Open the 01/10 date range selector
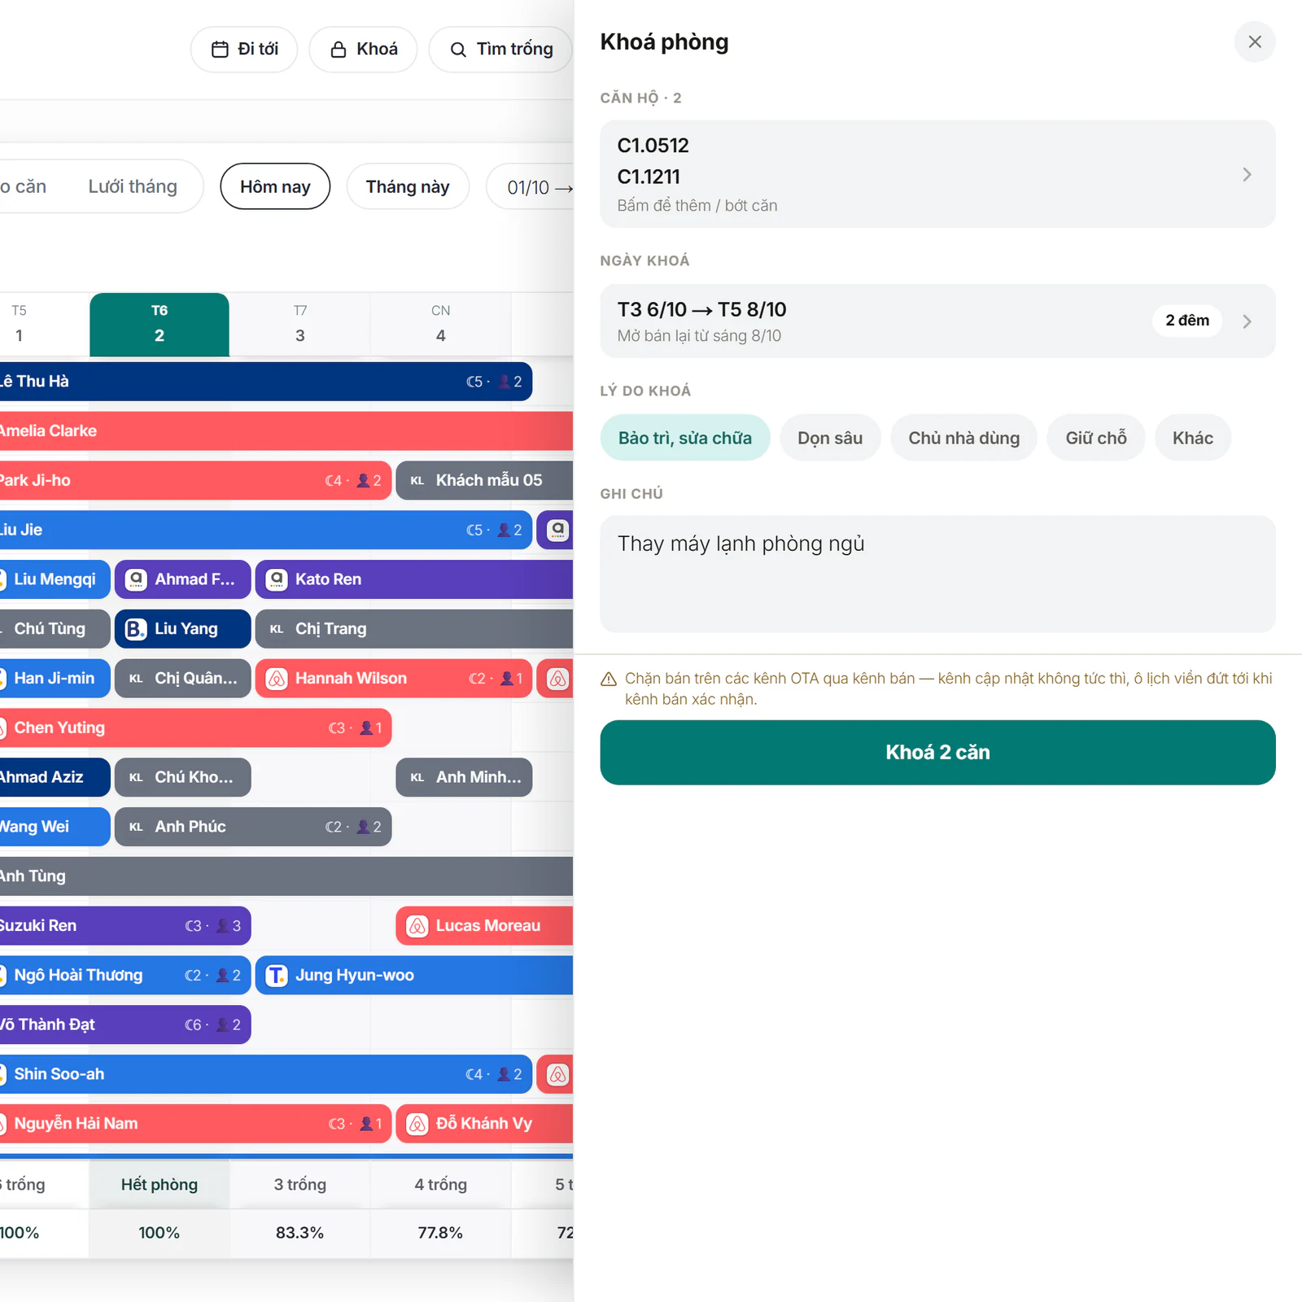1302x1302 pixels. click(x=531, y=187)
